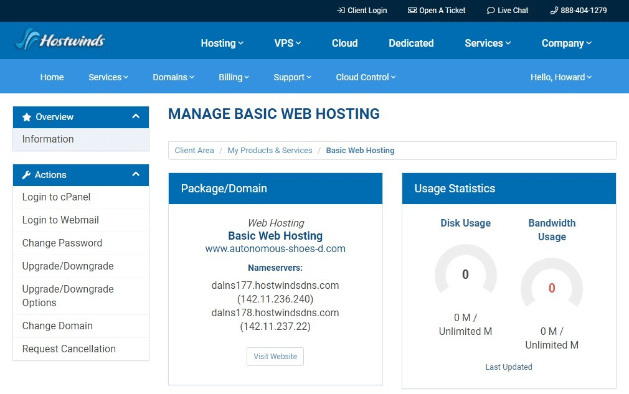Open the Hello, Howard account dropdown
629x394 pixels.
pos(560,77)
